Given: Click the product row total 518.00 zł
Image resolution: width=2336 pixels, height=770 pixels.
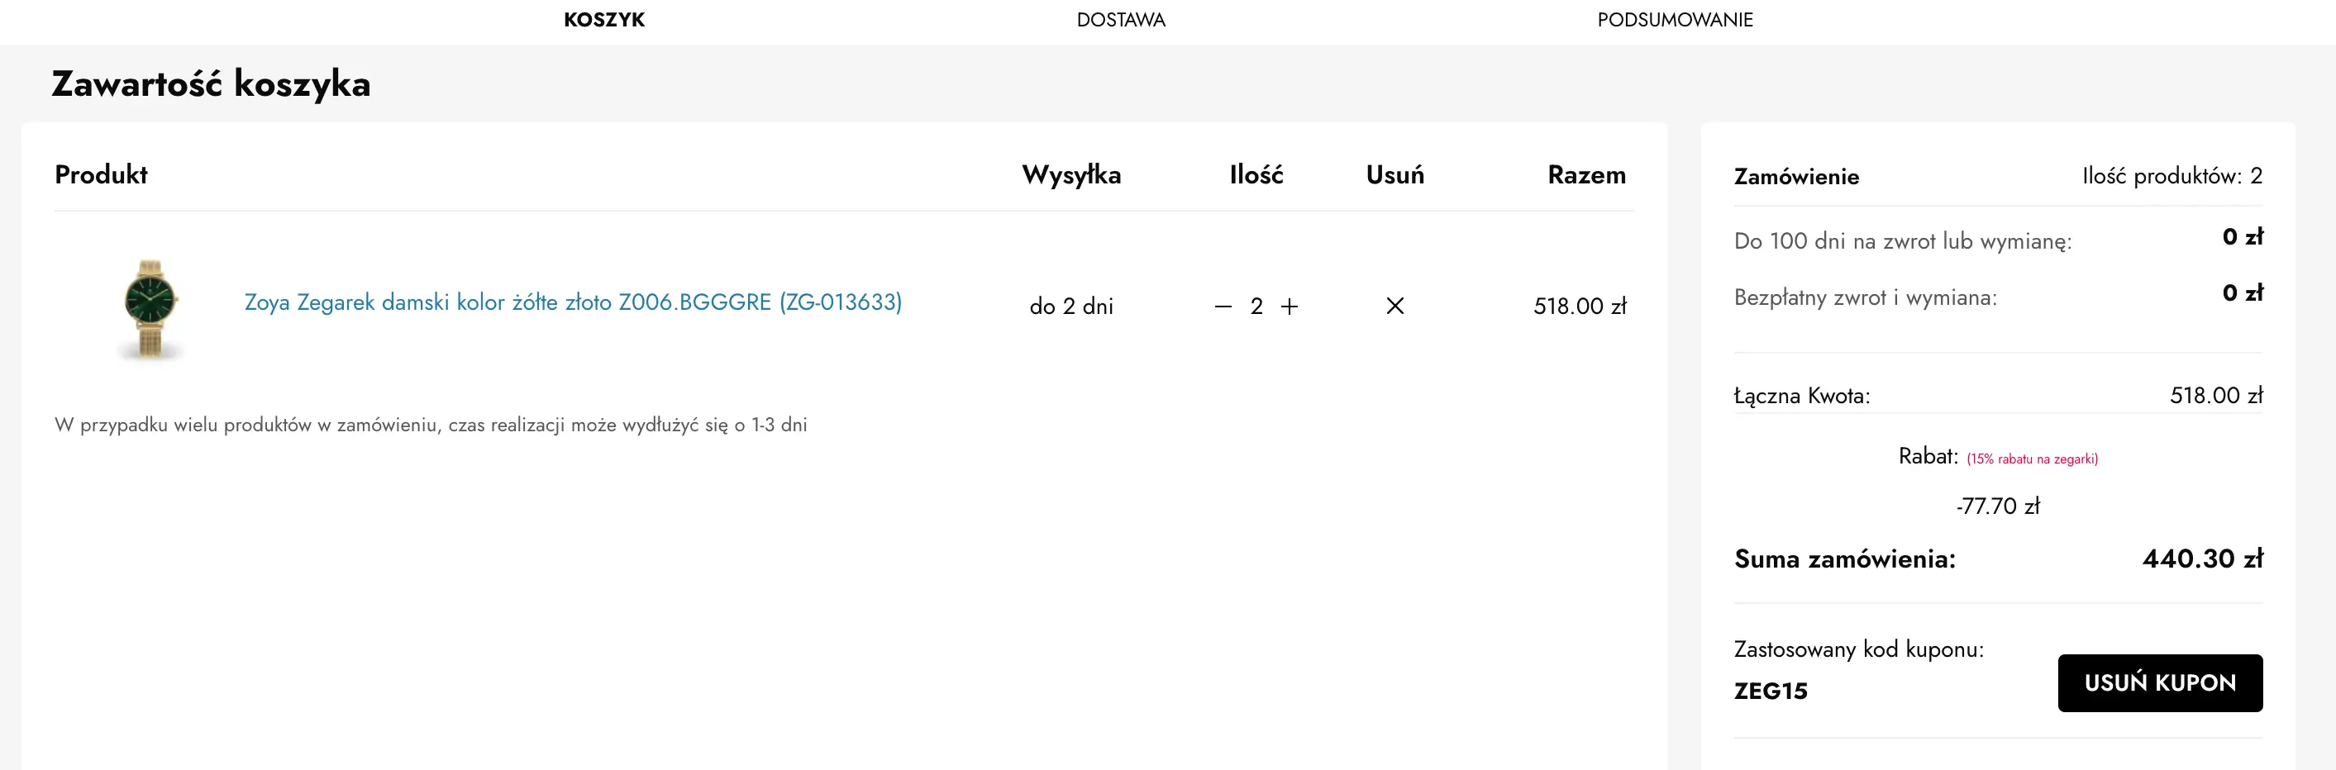Looking at the screenshot, I should (1580, 307).
